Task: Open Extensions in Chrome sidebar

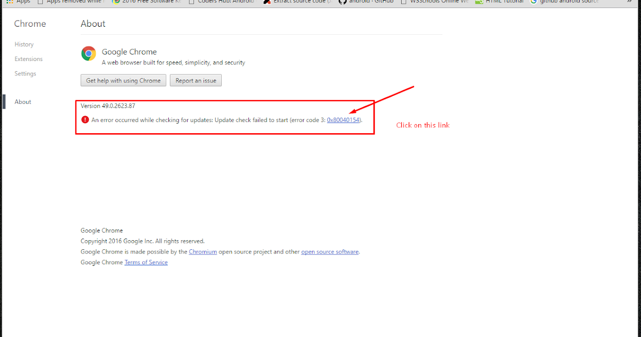Action: (x=28, y=59)
